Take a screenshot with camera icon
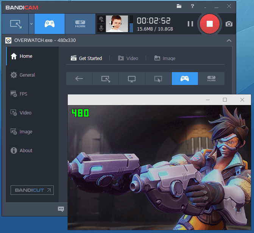Screen dimensions: 254x233 pyautogui.click(x=229, y=24)
